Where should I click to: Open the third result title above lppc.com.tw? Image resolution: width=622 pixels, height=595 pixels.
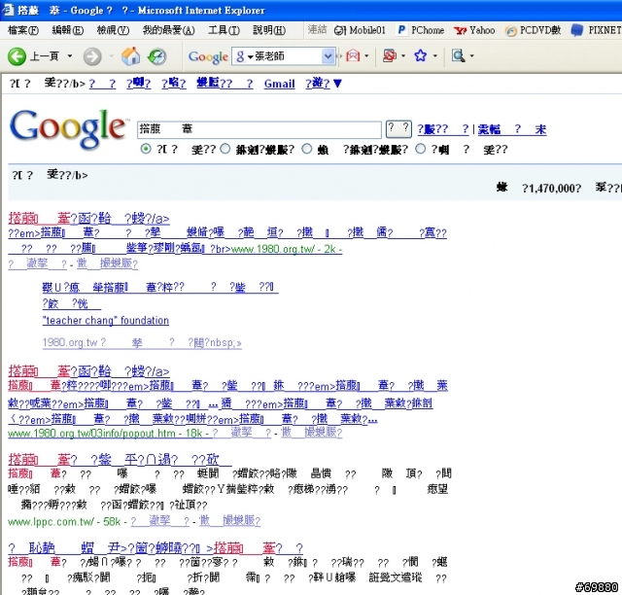[120, 460]
